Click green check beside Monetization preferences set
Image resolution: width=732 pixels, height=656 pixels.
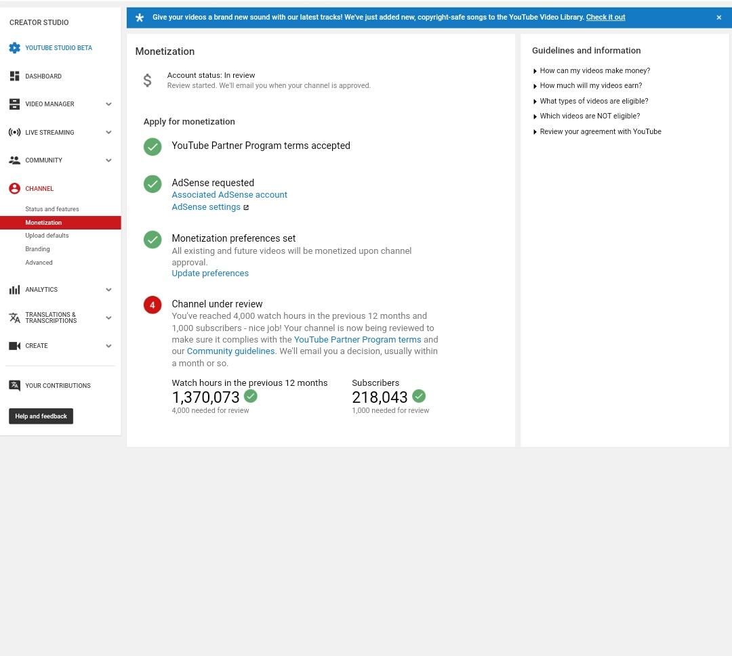click(x=152, y=240)
